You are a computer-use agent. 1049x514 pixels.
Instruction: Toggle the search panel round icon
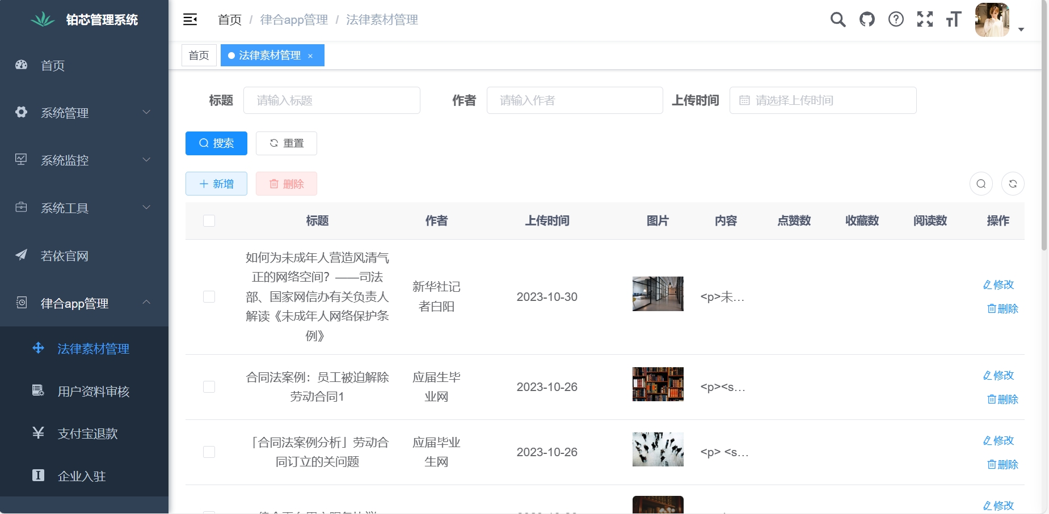point(981,184)
